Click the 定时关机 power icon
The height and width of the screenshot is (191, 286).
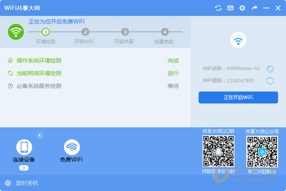click(8, 183)
